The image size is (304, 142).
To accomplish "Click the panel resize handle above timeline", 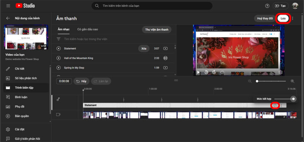I will pos(176,80).
